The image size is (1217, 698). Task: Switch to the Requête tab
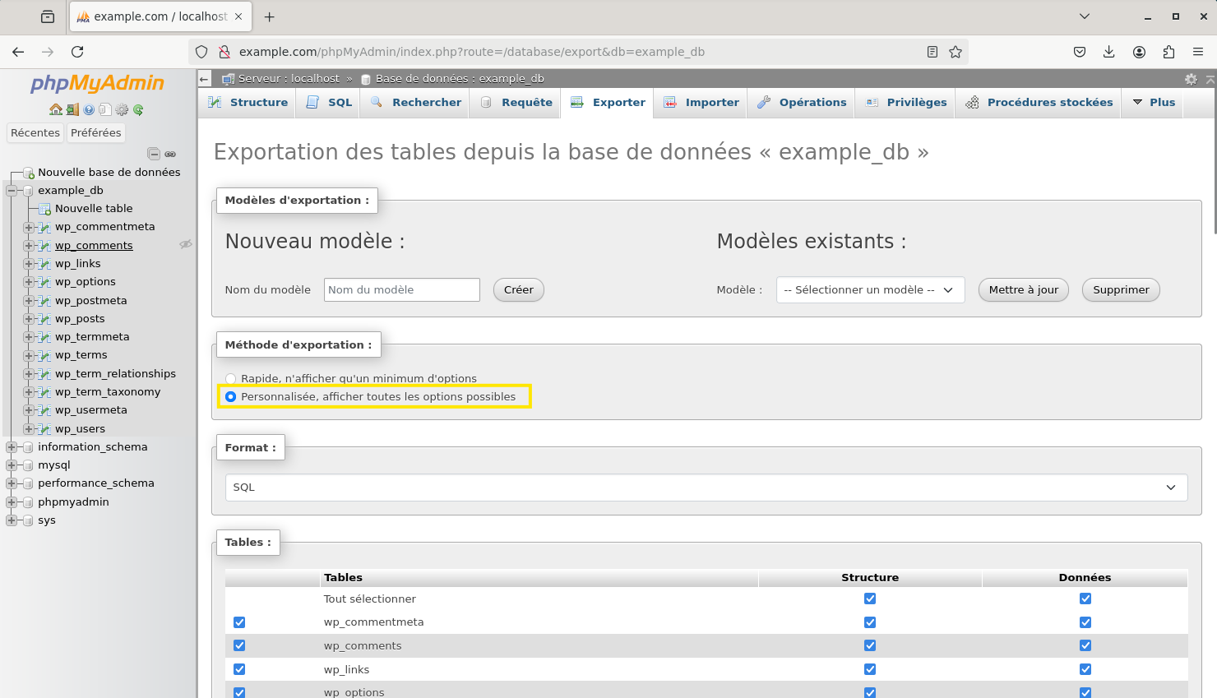[516, 103]
